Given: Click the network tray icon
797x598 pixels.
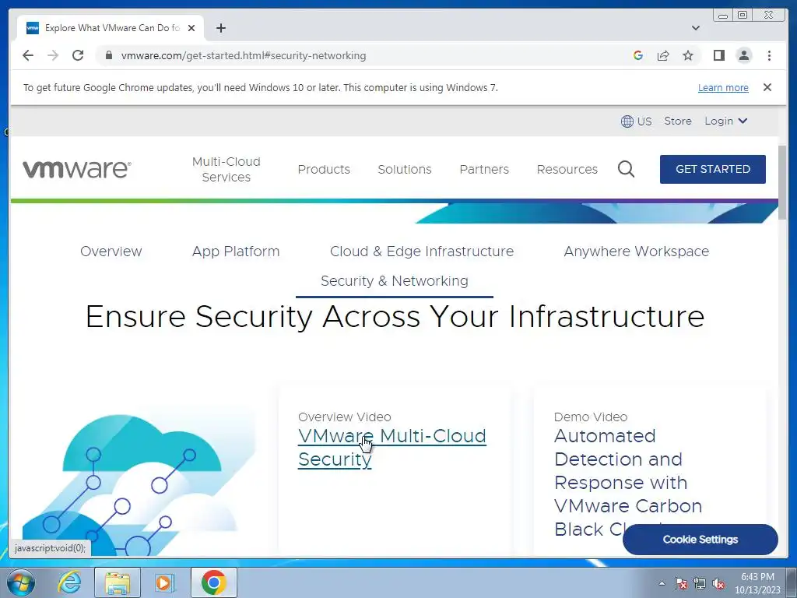Looking at the screenshot, I should pos(700,583).
